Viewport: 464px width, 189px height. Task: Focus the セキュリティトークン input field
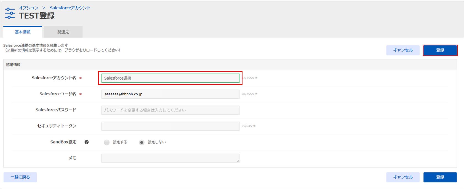coord(170,126)
